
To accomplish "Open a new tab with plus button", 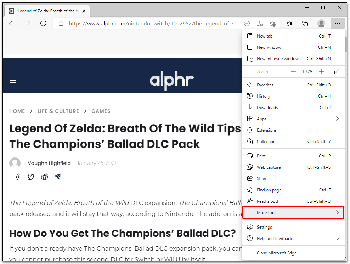I will pyautogui.click(x=96, y=11).
